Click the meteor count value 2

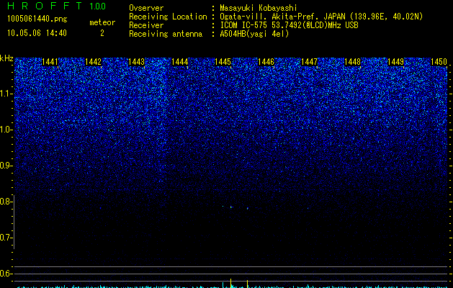pos(102,33)
